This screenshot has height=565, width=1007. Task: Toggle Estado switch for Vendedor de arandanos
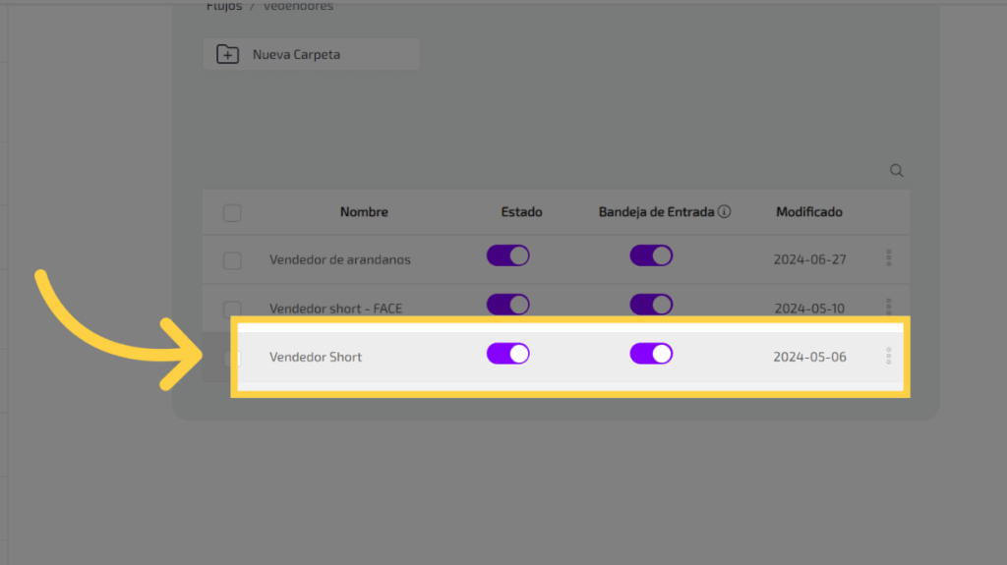coord(508,256)
